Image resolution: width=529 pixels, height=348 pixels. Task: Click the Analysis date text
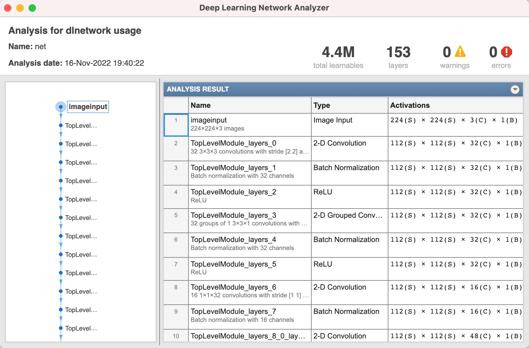coord(76,63)
